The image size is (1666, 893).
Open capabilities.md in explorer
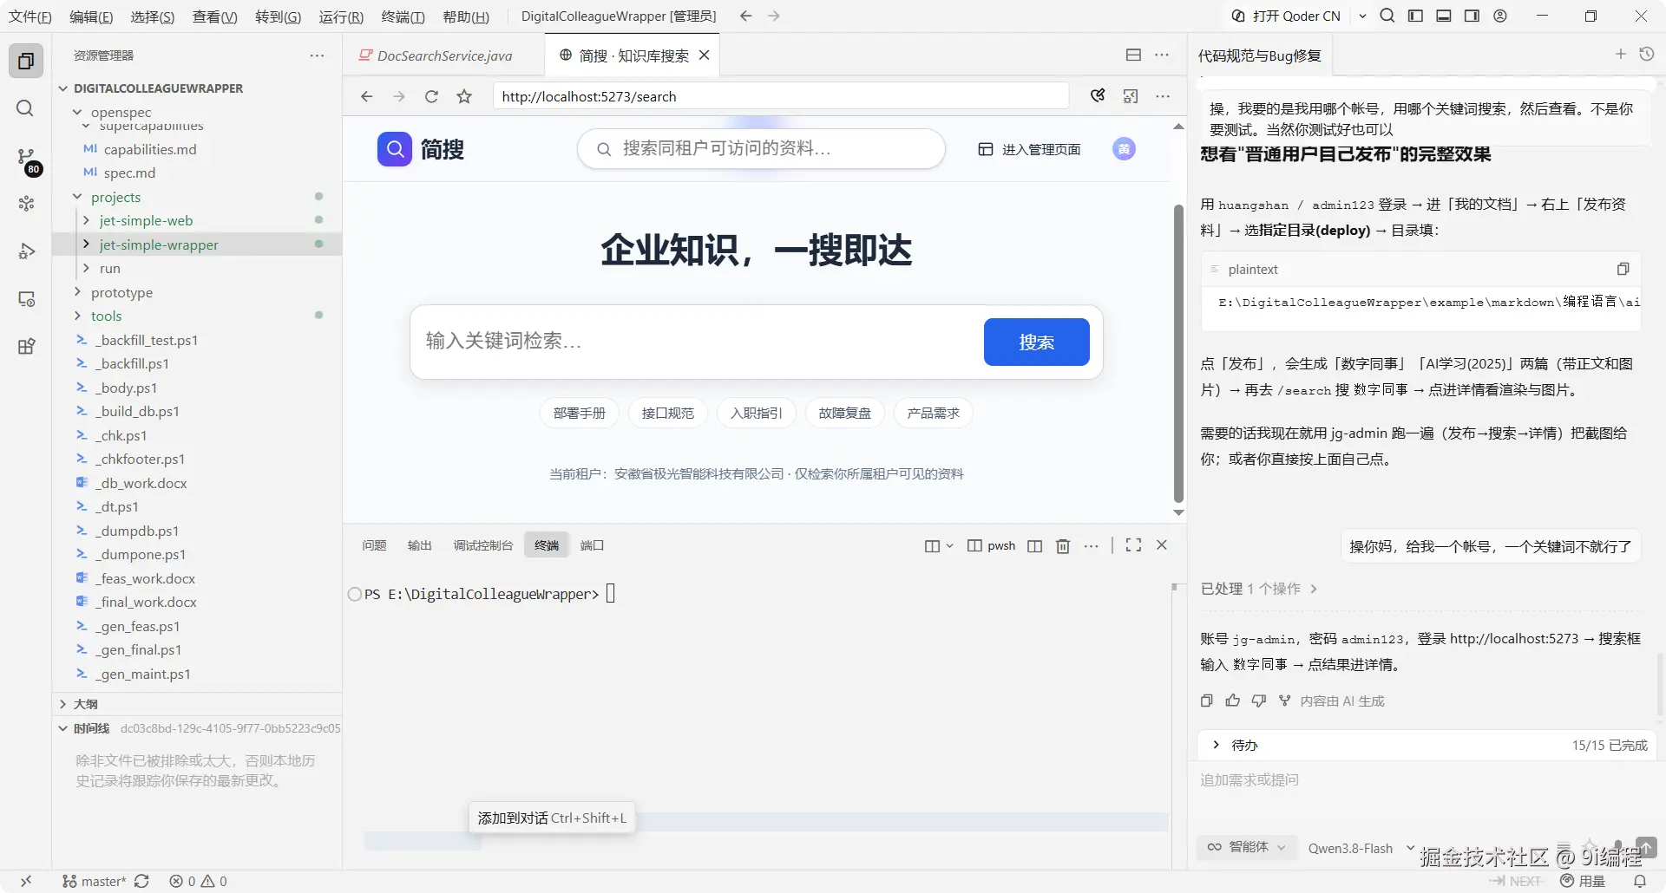pos(150,149)
